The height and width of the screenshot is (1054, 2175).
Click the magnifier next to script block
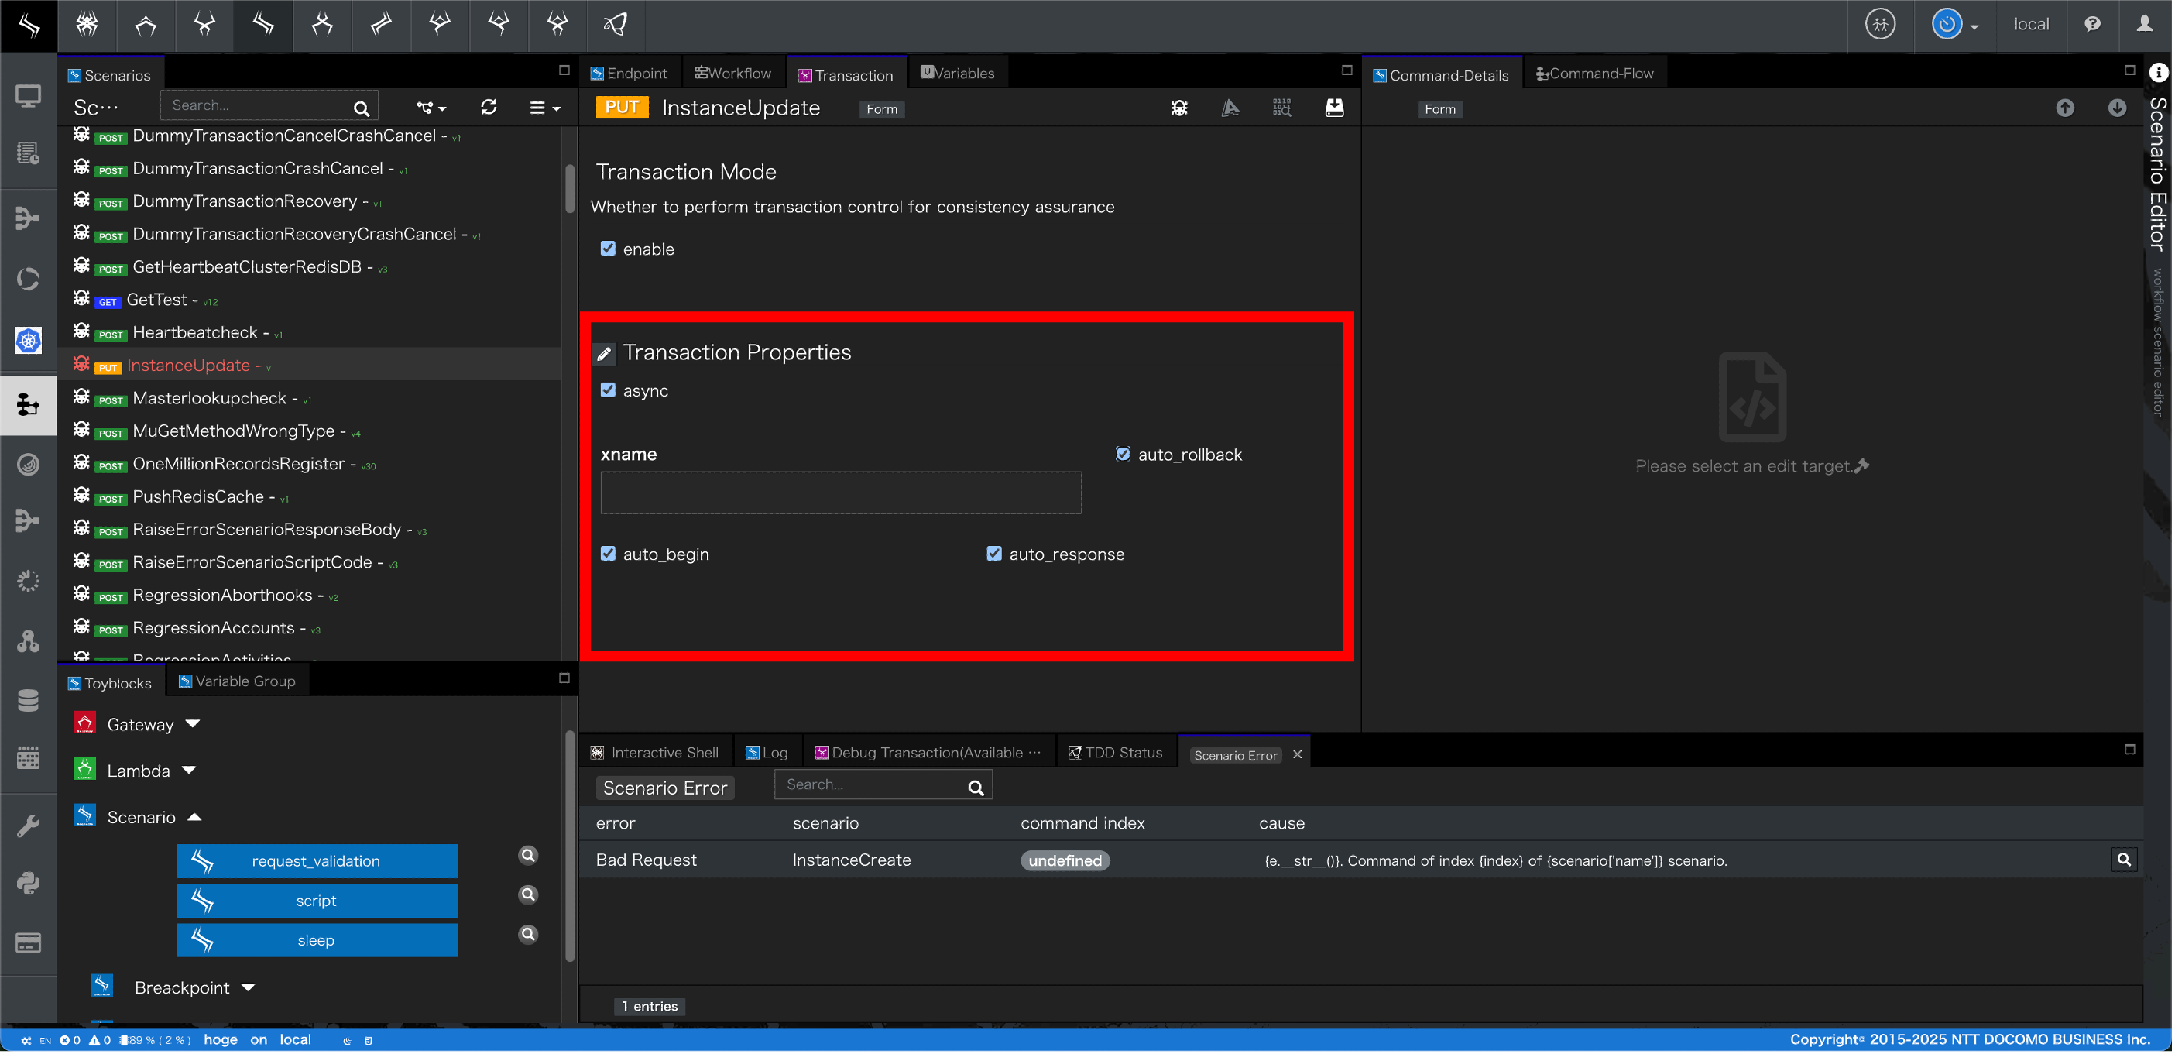(x=528, y=894)
